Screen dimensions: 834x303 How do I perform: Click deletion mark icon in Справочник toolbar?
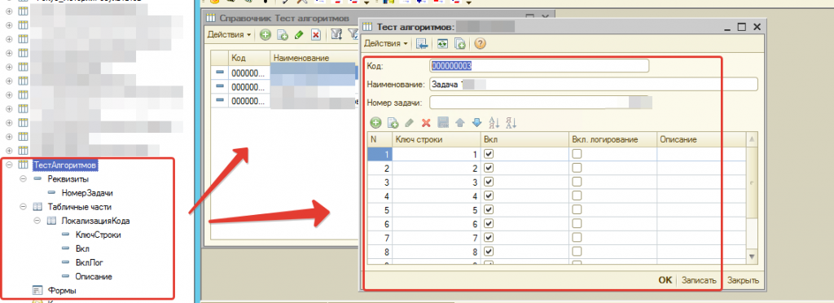coord(315,35)
